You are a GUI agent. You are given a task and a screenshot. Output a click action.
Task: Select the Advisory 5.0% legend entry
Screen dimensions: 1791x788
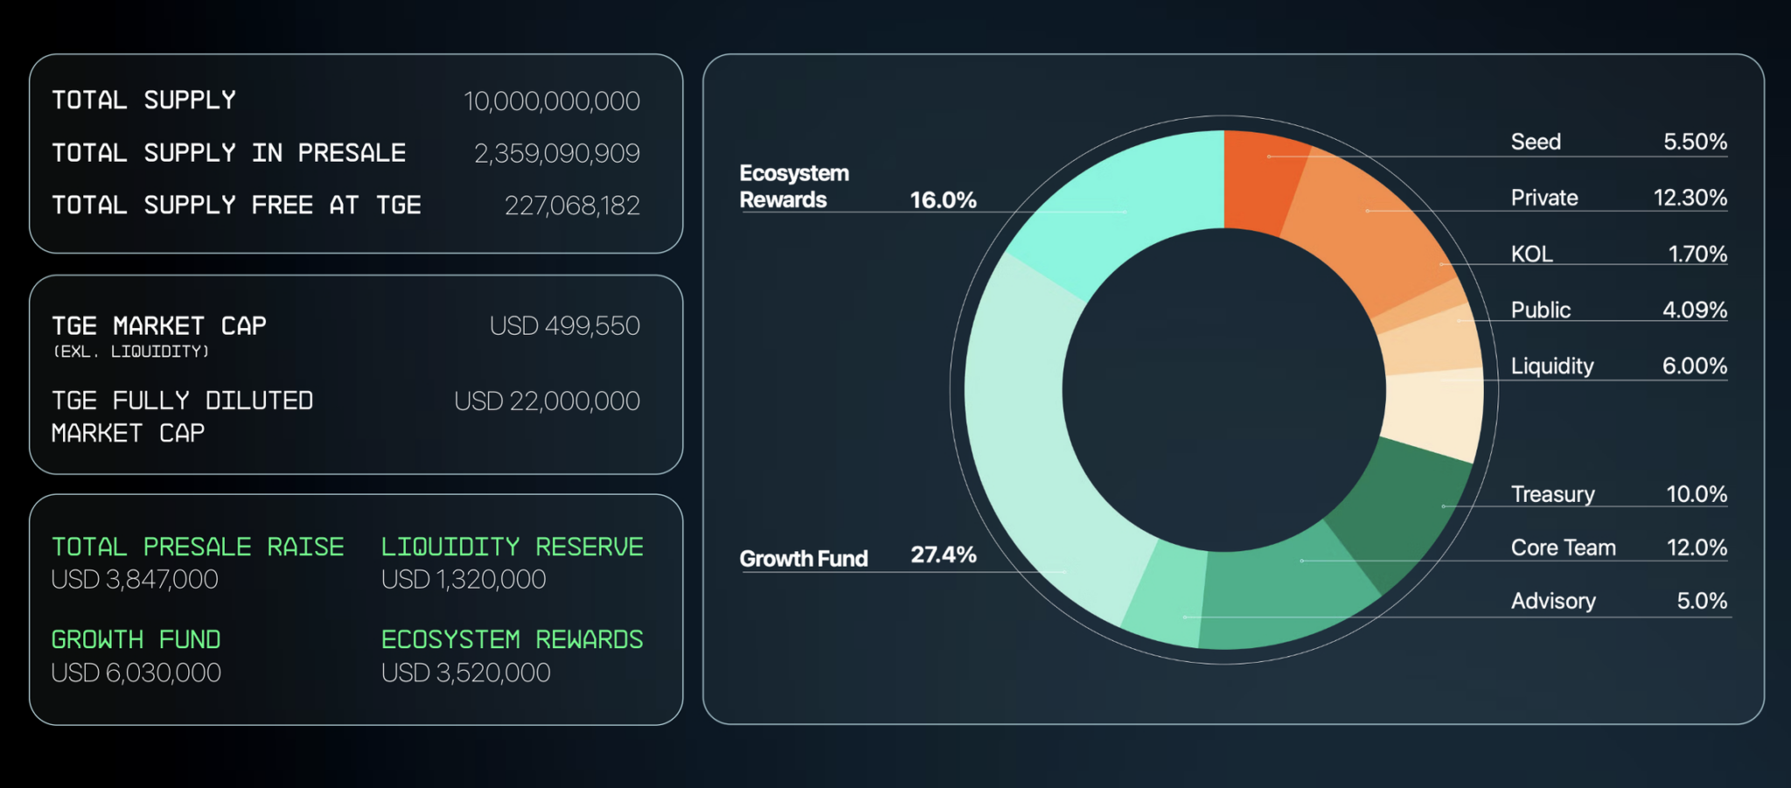1618,601
